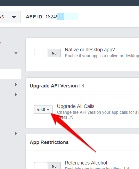Image resolution: width=139 pixels, height=169 pixels.
Task: Click the red checkmark at the left edge
Action: tap(0, 43)
